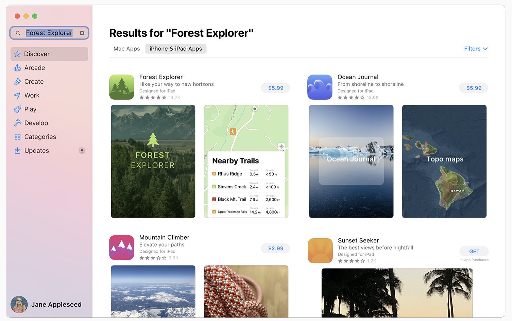Browse Categories in the sidebar
This screenshot has width=512, height=321.
pyautogui.click(x=49, y=137)
